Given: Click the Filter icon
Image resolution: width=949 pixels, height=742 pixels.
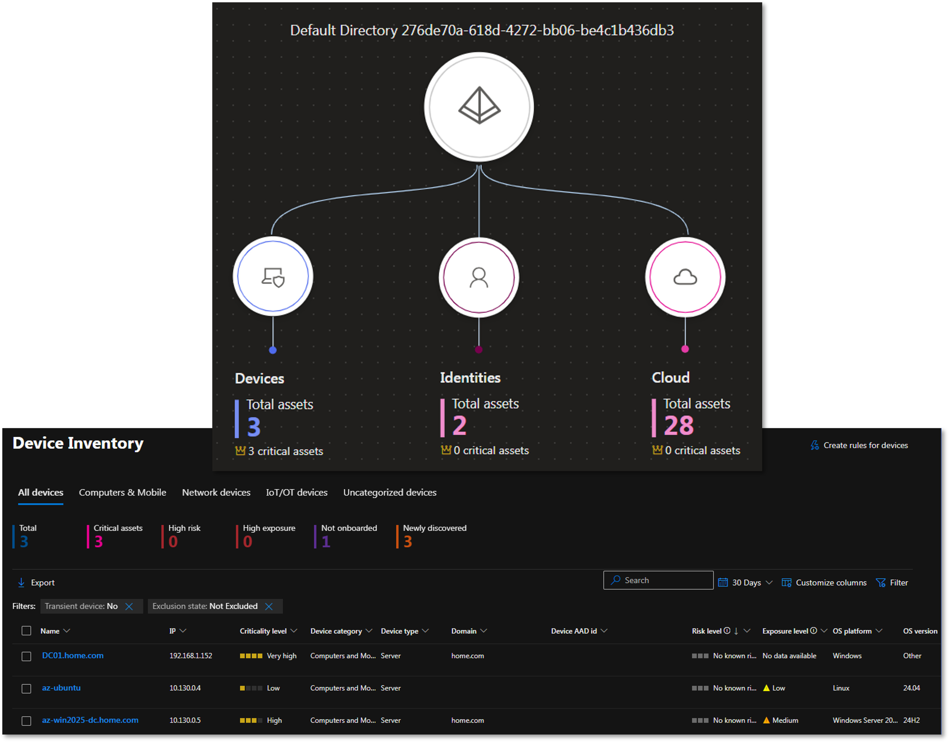Looking at the screenshot, I should (881, 582).
